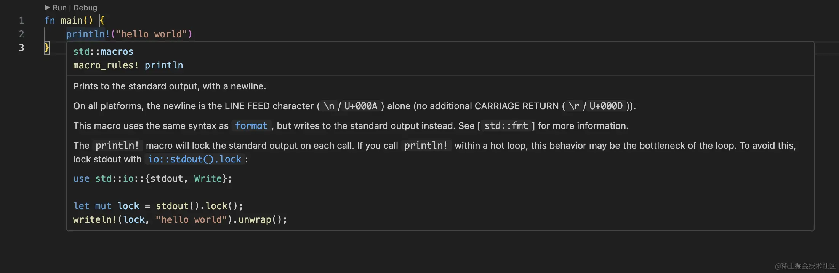Click the macro_rules! println signature

pyautogui.click(x=128, y=65)
